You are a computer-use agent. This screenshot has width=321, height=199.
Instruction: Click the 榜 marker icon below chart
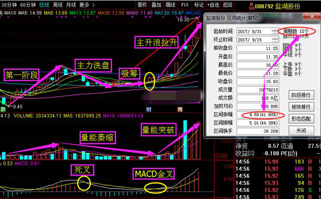coord(180,109)
